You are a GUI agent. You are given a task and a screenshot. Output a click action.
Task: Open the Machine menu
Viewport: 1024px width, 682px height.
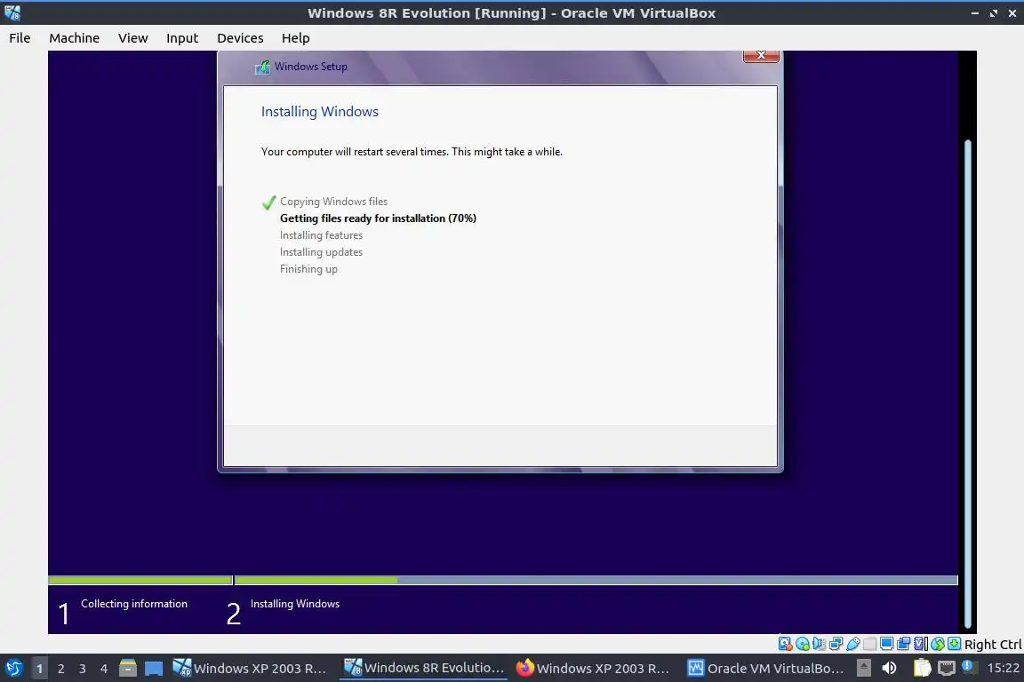pyautogui.click(x=75, y=38)
